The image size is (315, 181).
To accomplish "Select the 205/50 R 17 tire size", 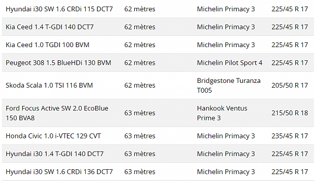I will [x=290, y=85].
